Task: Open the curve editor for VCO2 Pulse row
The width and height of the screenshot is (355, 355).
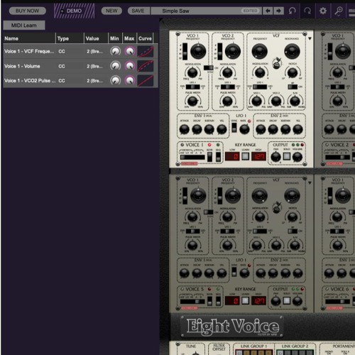Action: point(146,81)
